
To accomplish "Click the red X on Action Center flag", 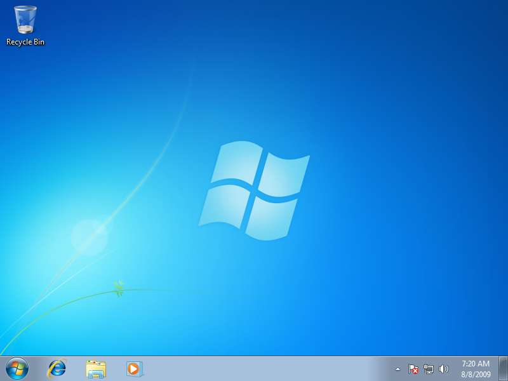I will (x=415, y=371).
